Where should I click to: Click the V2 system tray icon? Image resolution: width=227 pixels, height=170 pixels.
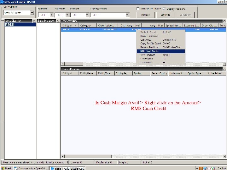(x=213, y=168)
